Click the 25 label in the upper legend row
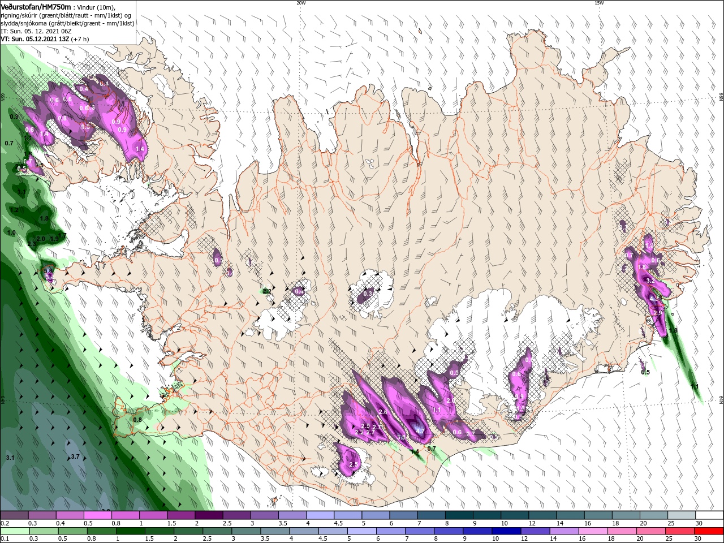Image resolution: width=724 pixels, height=543 pixels. 671,523
